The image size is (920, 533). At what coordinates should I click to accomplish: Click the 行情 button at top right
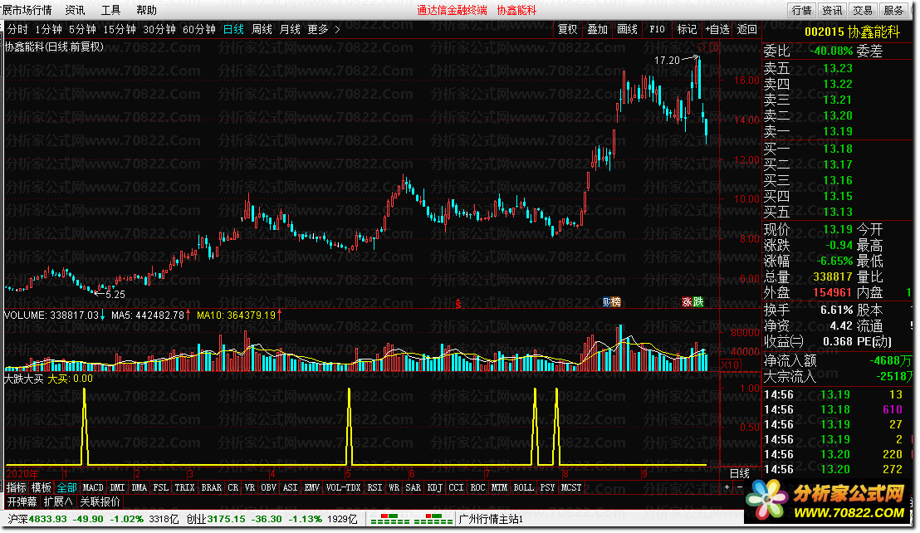click(x=801, y=10)
